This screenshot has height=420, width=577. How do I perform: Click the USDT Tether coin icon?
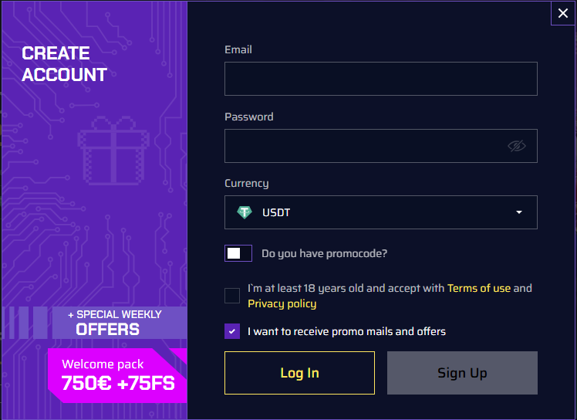[x=245, y=212]
